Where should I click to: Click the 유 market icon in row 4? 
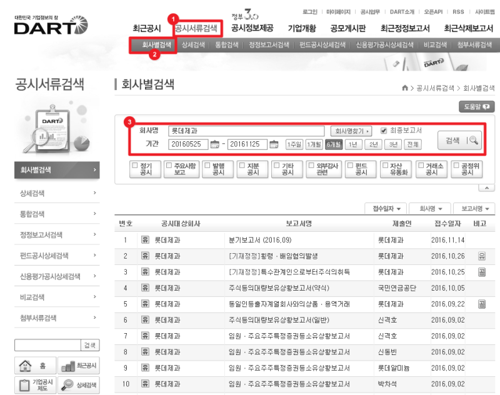[145, 287]
